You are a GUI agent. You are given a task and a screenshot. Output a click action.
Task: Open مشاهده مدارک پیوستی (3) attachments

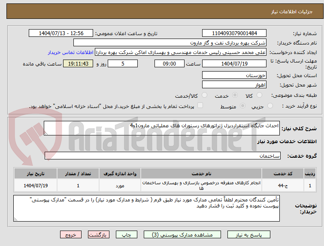[182, 235]
